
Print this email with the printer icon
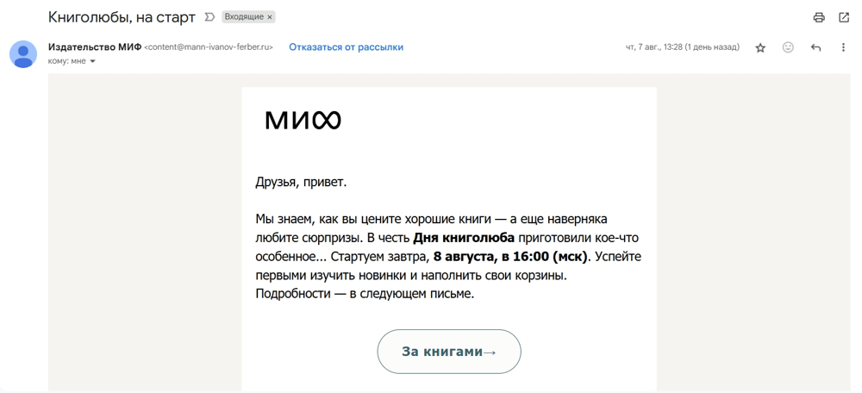tap(819, 17)
